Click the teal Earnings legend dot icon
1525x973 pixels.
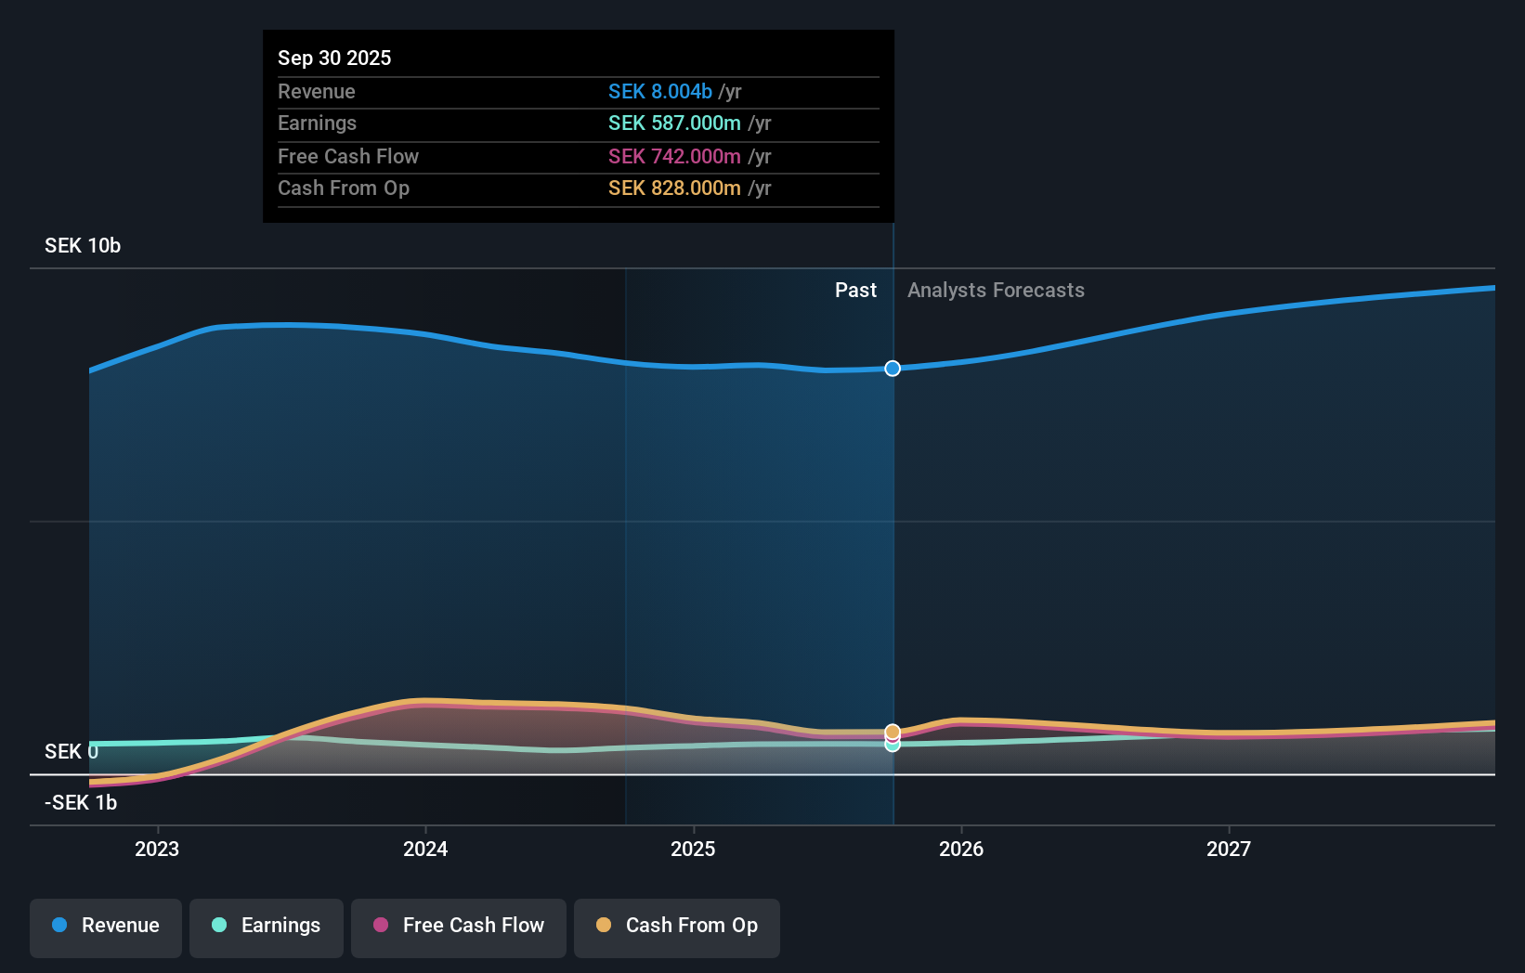click(218, 926)
